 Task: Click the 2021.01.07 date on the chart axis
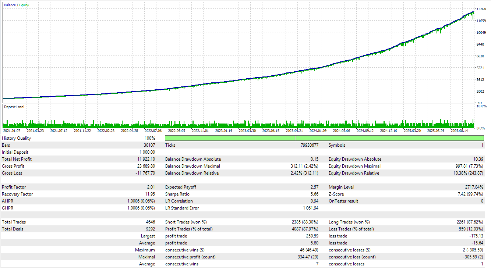(x=12, y=131)
